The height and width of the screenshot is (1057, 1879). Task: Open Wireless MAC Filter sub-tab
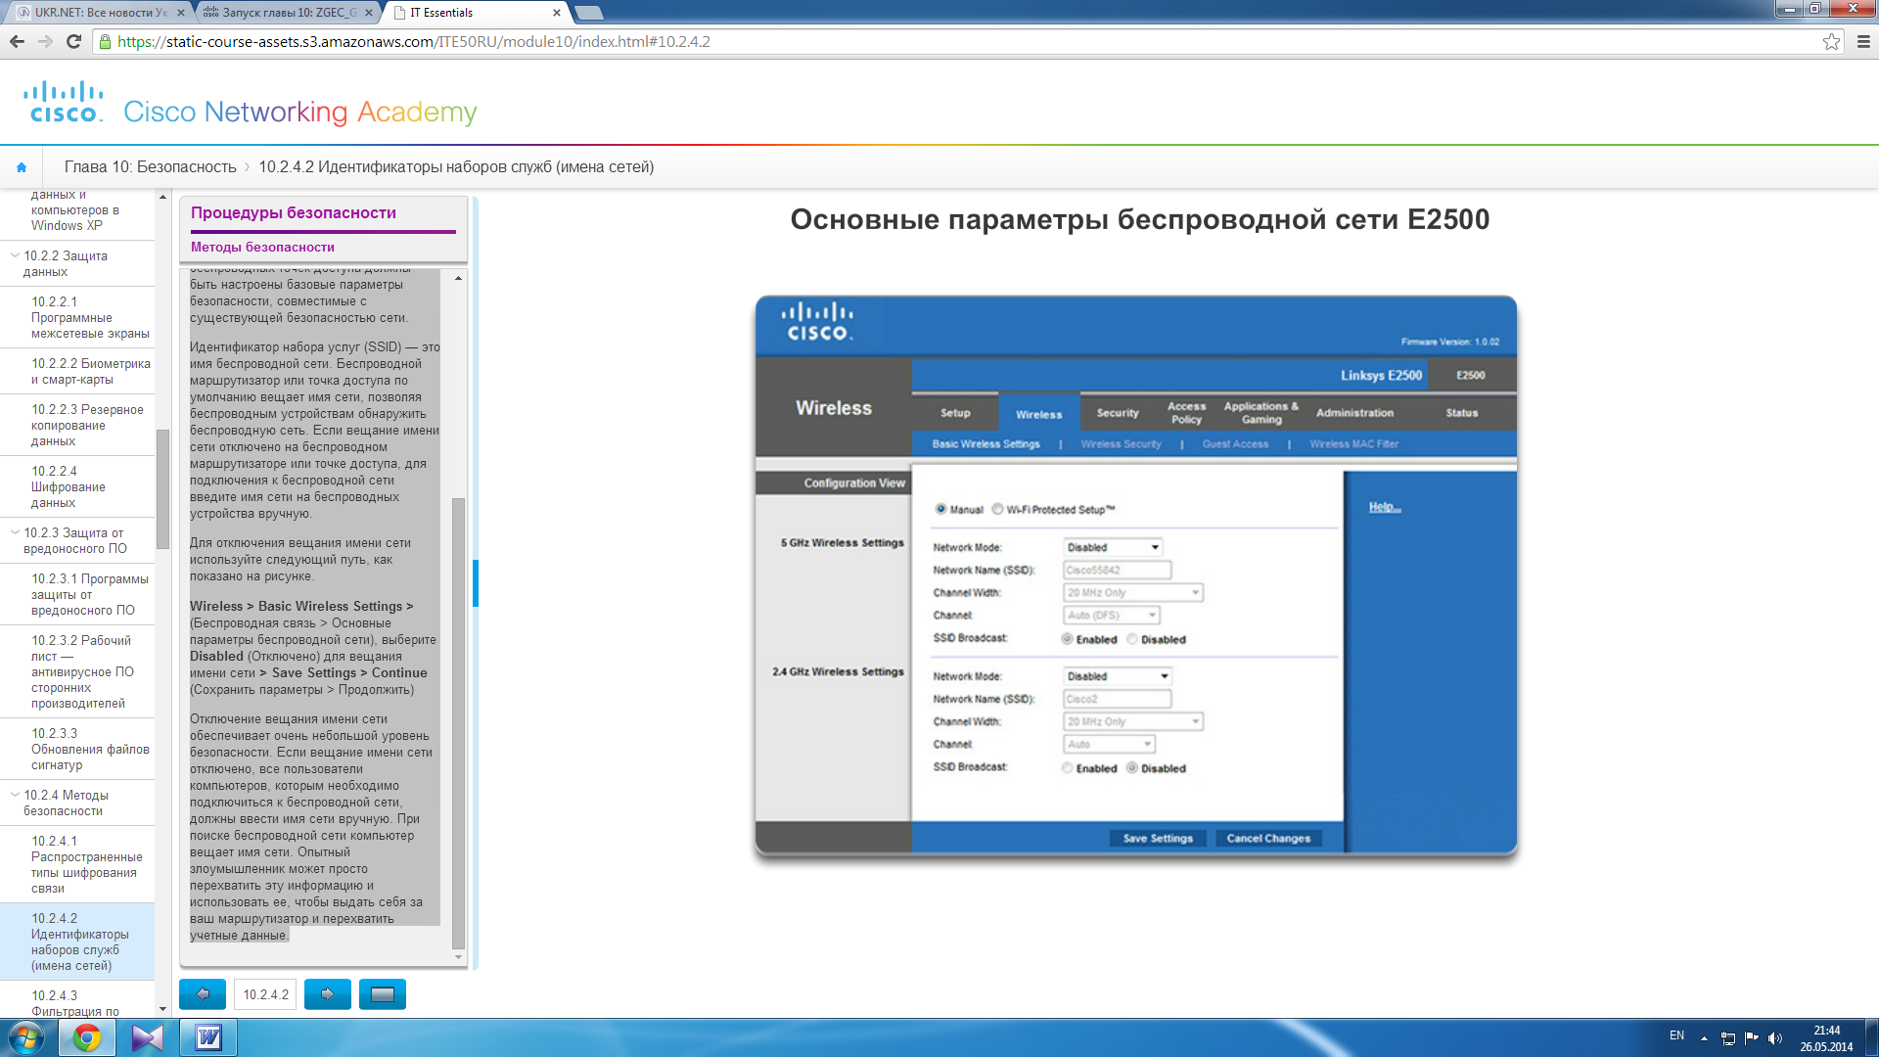coord(1353,444)
